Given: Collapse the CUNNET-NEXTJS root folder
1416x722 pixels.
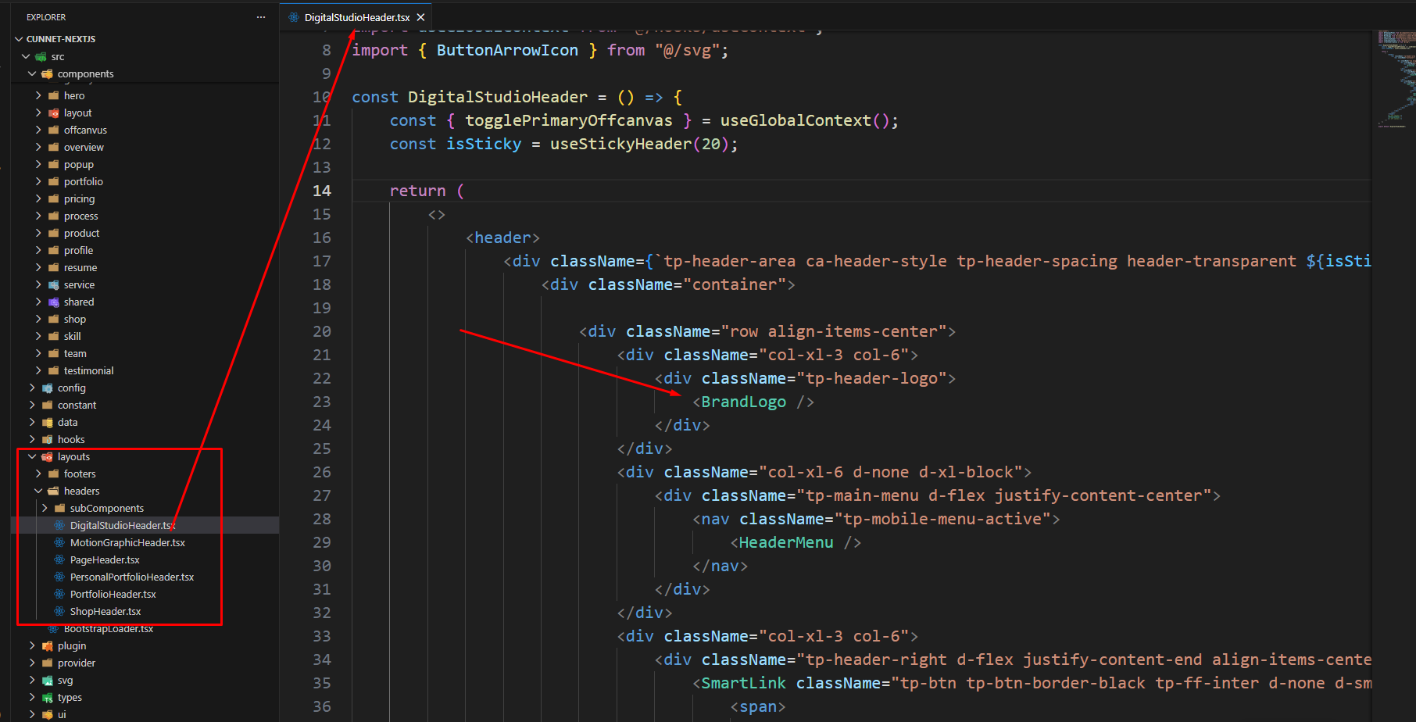Looking at the screenshot, I should click(x=19, y=39).
